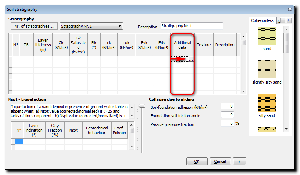Image resolution: width=300 pixels, height=175 pixels.
Task: Click the partially visible fourth texture swatch
Action: [x=267, y=129]
